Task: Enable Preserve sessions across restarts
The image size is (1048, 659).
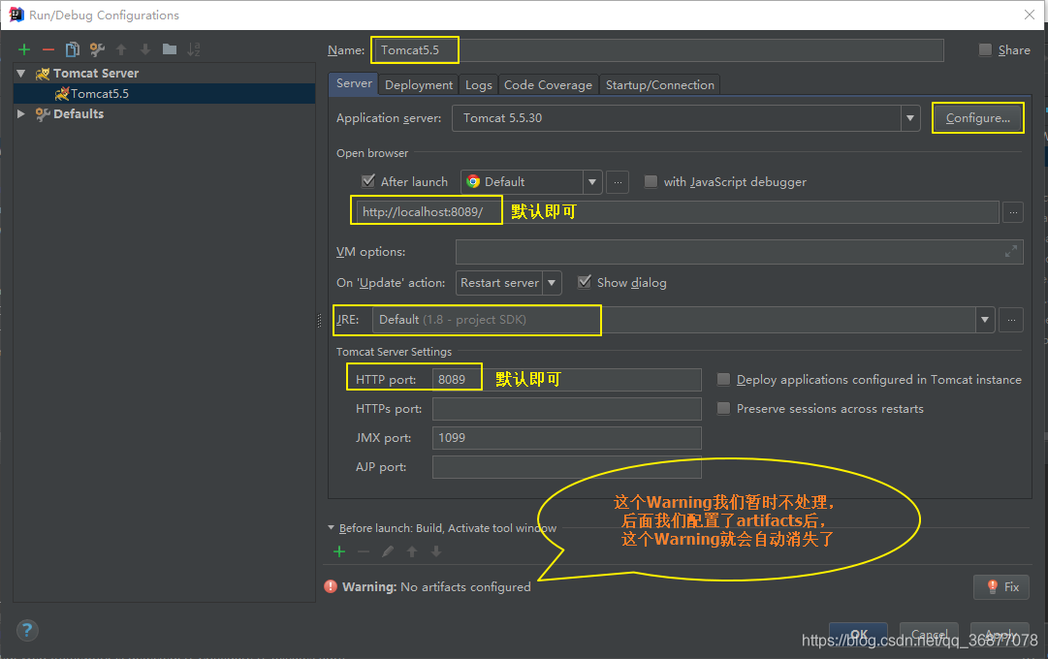Action: point(723,408)
